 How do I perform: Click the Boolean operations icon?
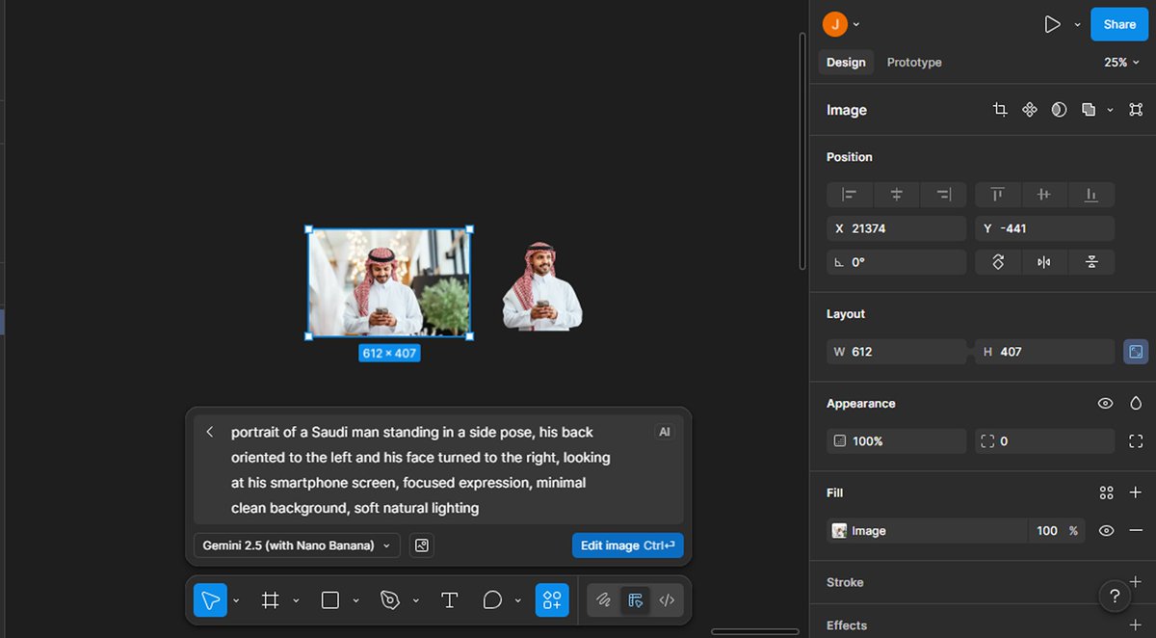tap(1089, 110)
